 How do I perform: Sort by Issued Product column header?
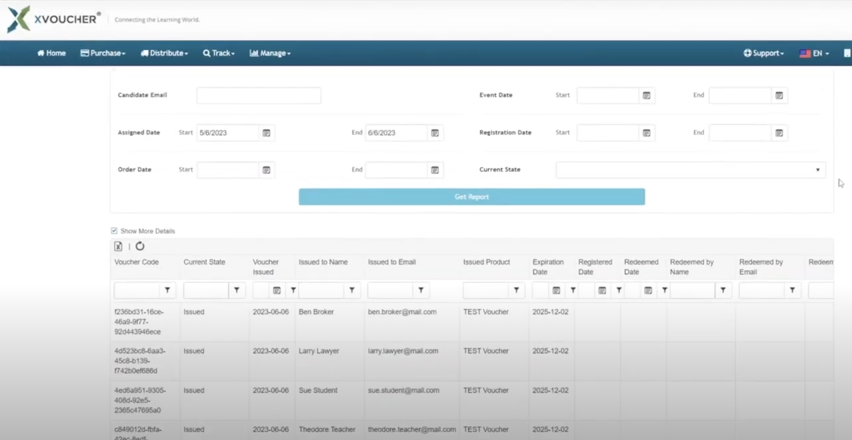point(487,262)
